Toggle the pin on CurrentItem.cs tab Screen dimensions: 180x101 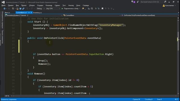(x=29, y=12)
